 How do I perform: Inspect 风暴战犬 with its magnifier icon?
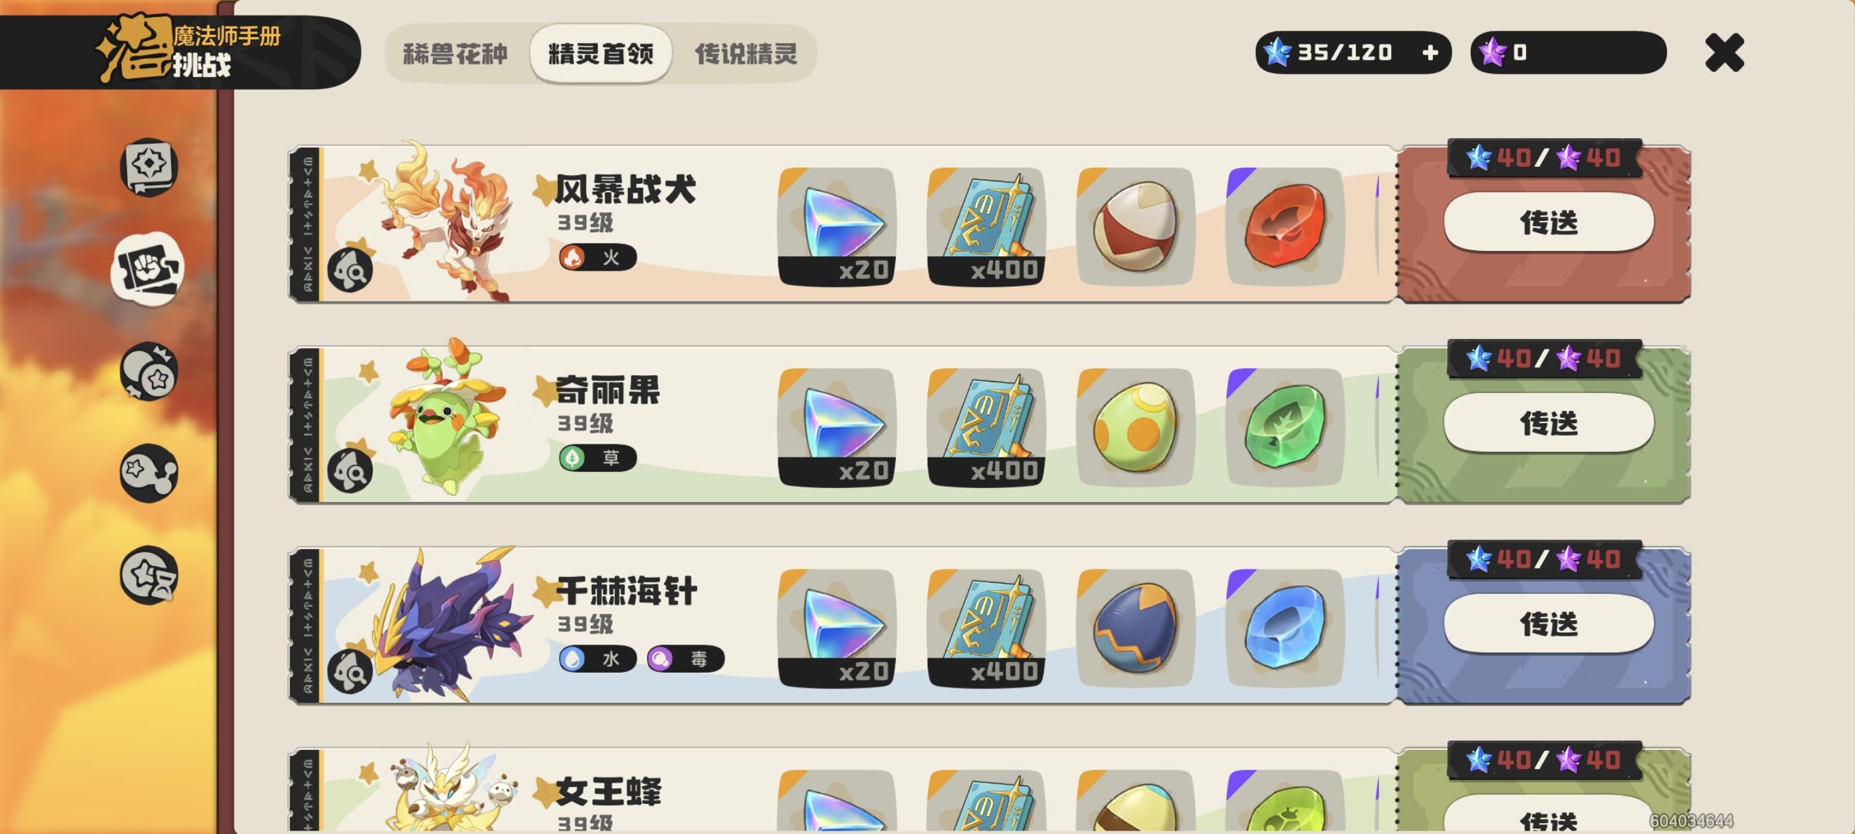[350, 270]
